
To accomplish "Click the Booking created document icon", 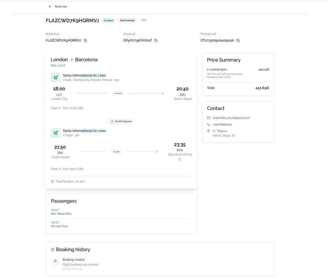I will click(55, 261).
